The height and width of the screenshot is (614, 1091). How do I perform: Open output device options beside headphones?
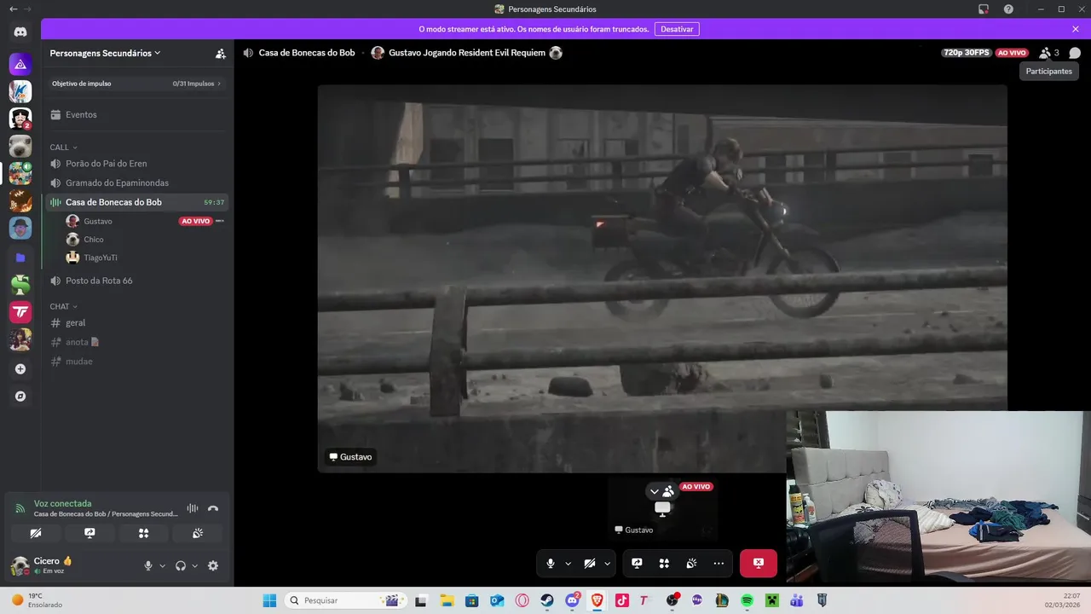point(194,565)
